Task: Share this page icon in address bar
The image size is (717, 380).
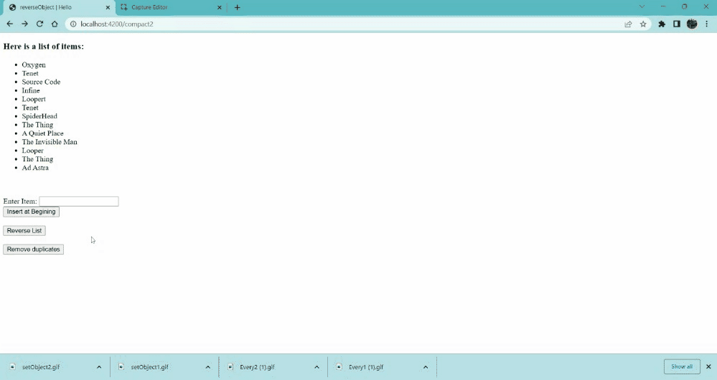Action: coord(628,24)
